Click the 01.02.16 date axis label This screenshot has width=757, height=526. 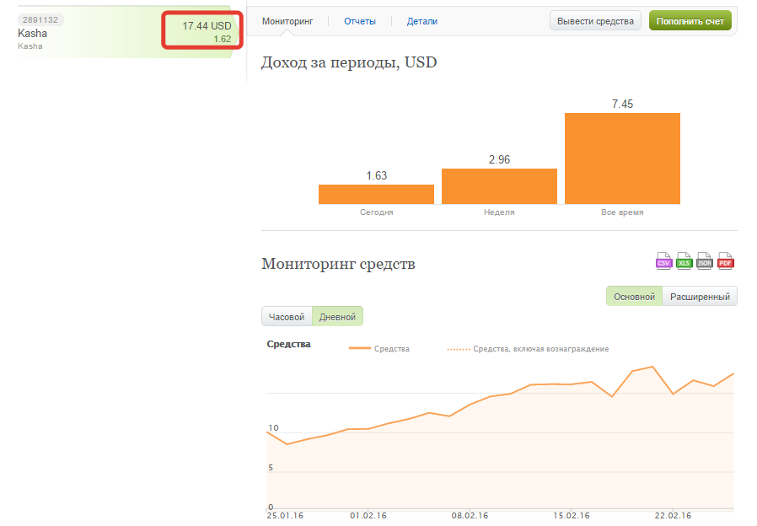pyautogui.click(x=368, y=515)
